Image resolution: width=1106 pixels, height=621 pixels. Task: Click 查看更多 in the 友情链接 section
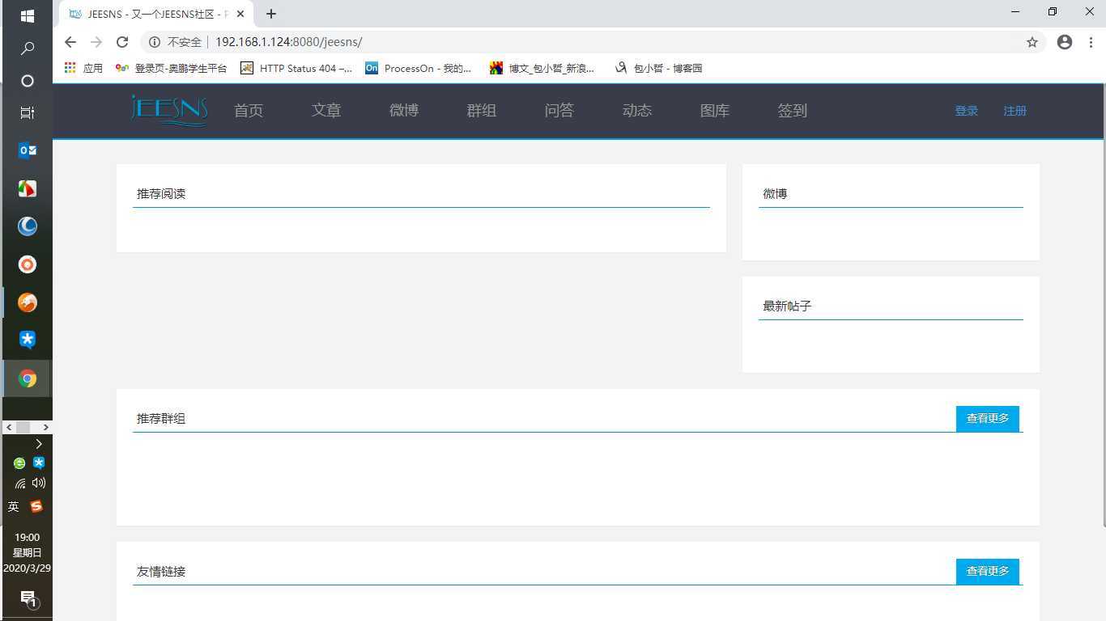pos(988,572)
